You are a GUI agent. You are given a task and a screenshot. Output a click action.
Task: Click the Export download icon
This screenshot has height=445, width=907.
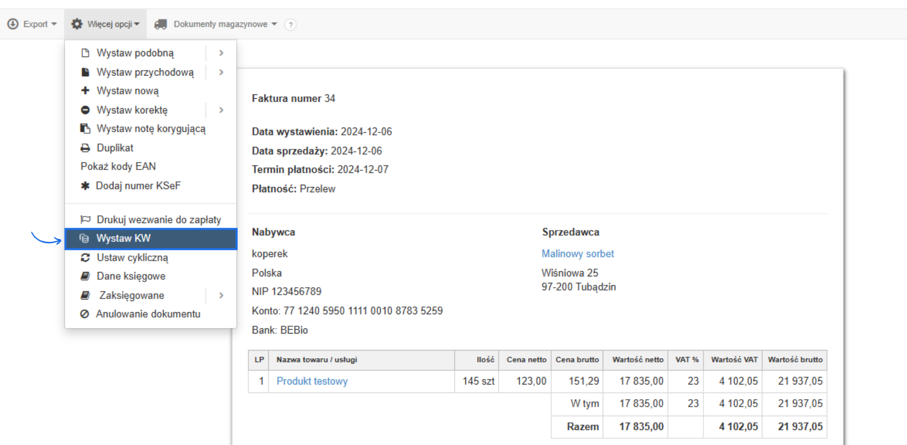pyautogui.click(x=13, y=24)
